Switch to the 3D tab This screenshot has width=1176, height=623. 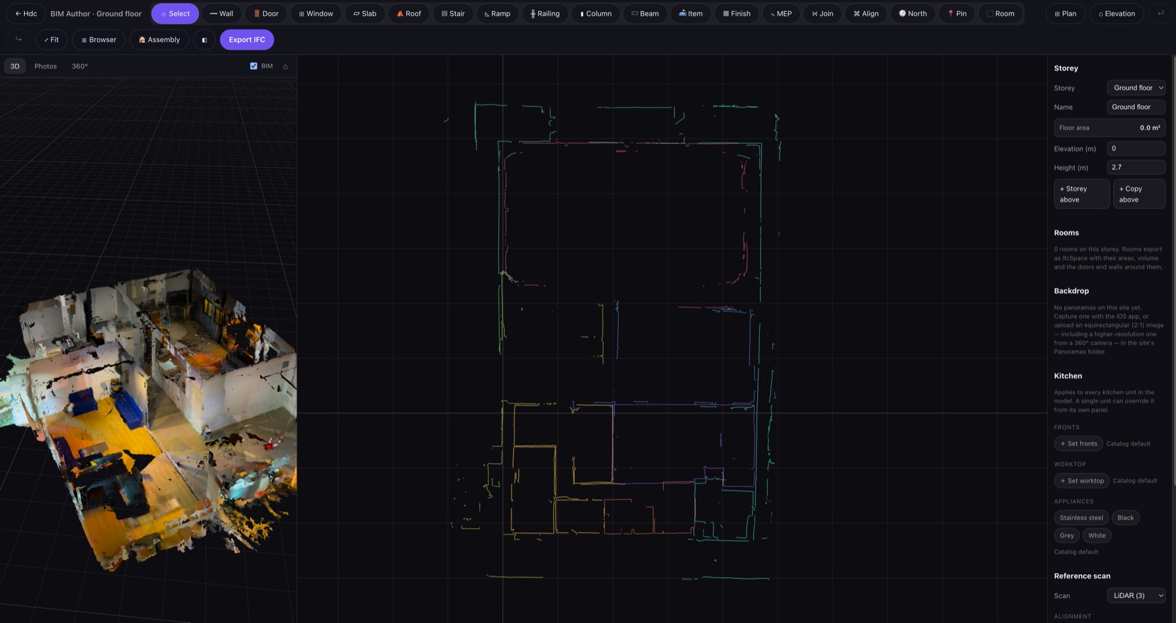tap(15, 66)
